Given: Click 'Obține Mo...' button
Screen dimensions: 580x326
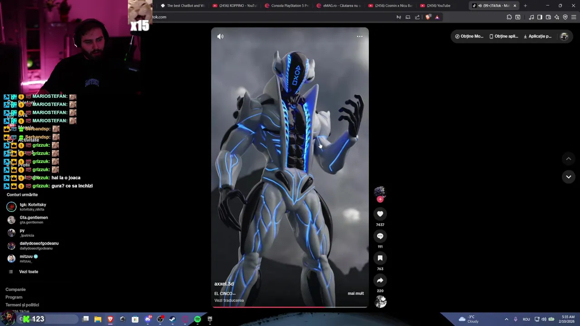Looking at the screenshot, I should tap(469, 36).
